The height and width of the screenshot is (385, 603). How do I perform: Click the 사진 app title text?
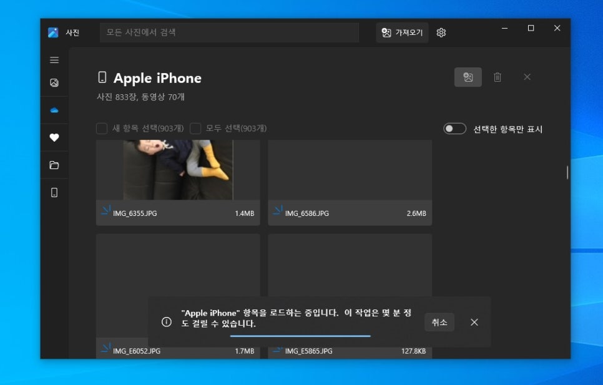coord(72,32)
